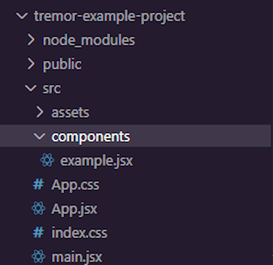
Task: Open the main.jsx file
Action: click(x=77, y=256)
